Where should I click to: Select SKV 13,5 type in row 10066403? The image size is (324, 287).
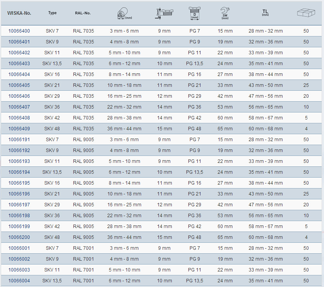(52, 64)
